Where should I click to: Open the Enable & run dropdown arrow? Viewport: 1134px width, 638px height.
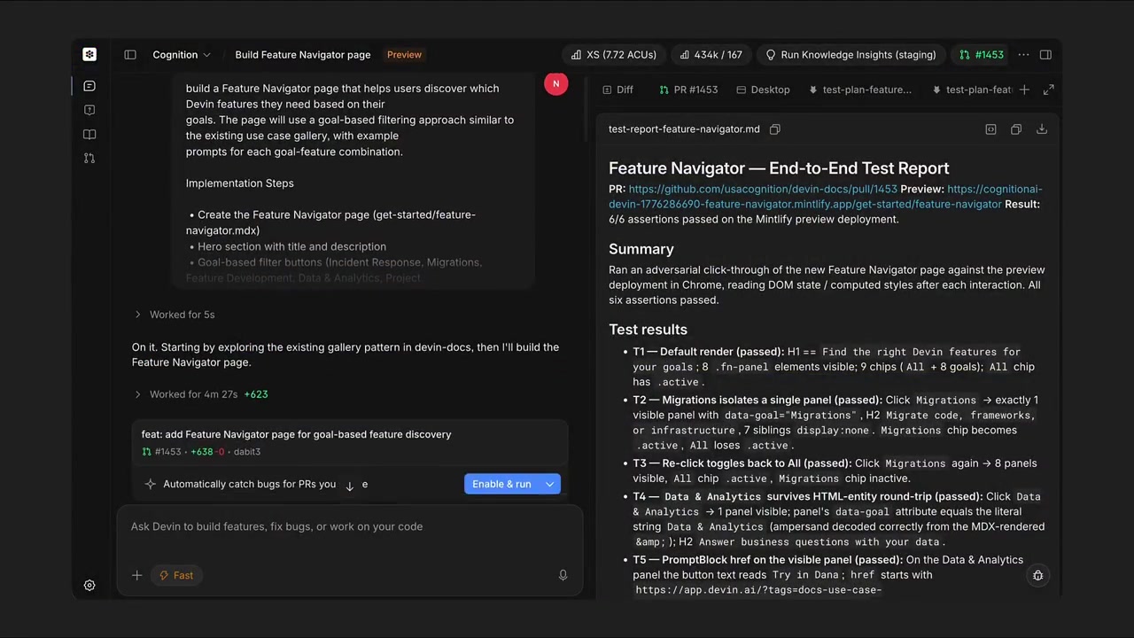(x=549, y=484)
